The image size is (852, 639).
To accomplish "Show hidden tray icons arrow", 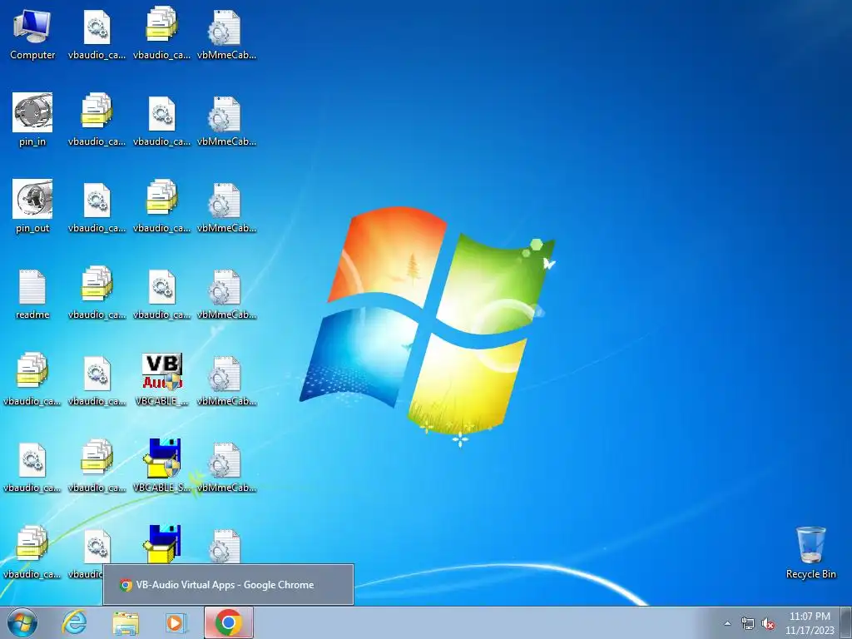I will (727, 623).
